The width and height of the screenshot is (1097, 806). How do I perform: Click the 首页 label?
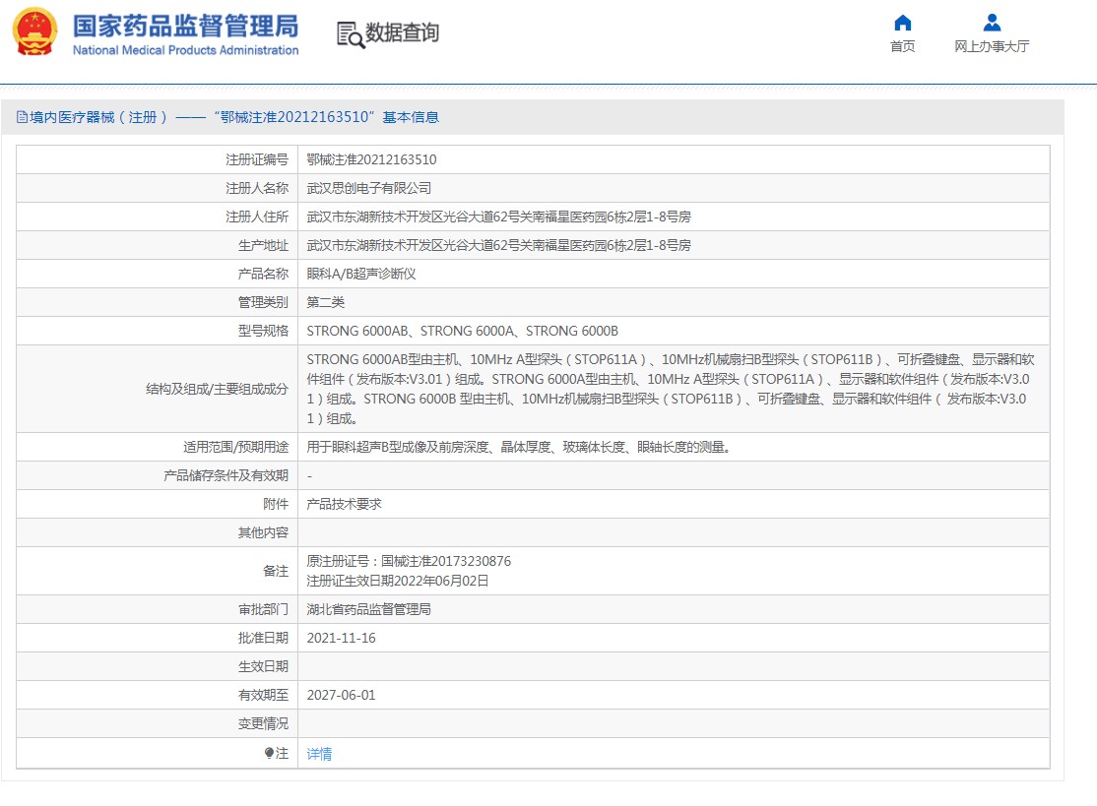pyautogui.click(x=902, y=46)
